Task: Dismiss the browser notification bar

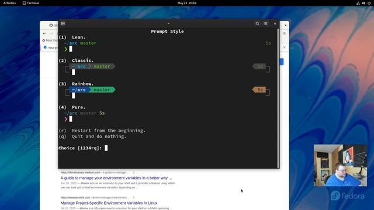Action: click(x=285, y=47)
